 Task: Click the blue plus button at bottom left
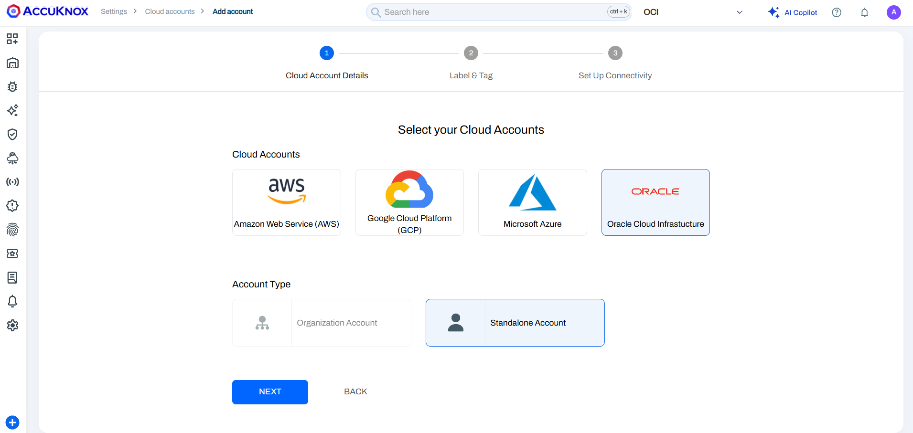12,422
